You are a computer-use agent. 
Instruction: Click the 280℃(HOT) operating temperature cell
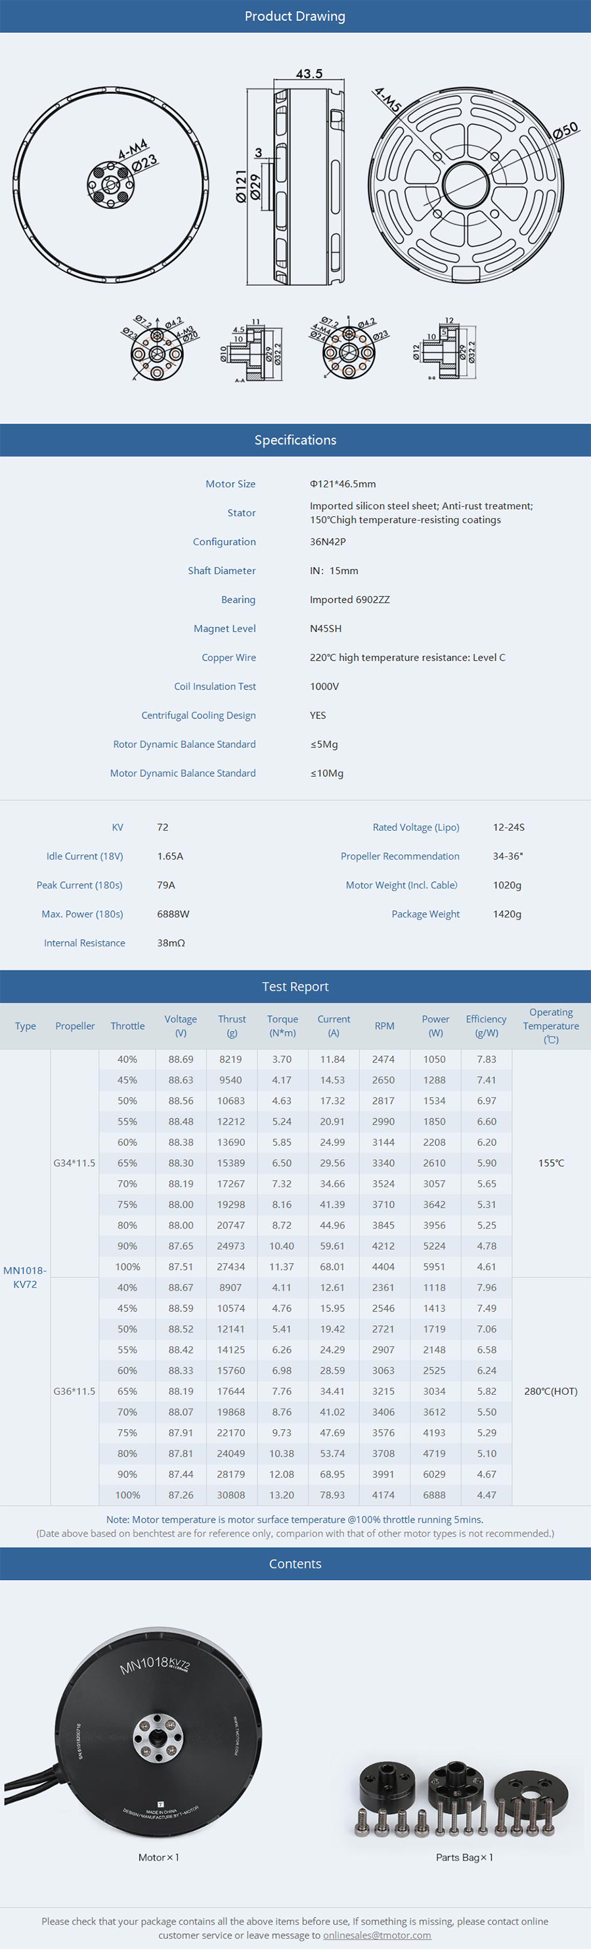(551, 1391)
